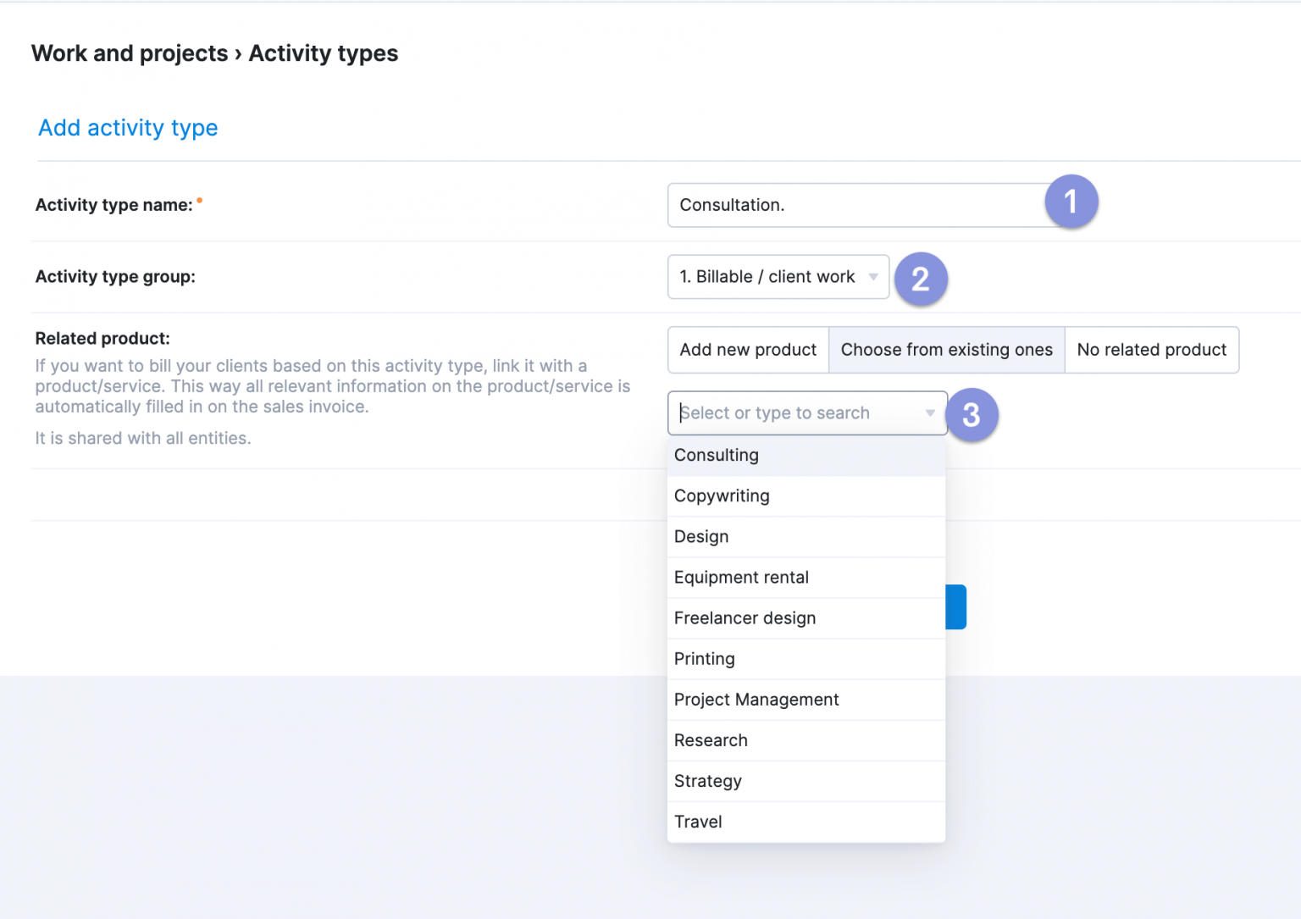Viewport: 1301px width, 919px height.
Task: Select the Add new product option
Action: coord(748,350)
